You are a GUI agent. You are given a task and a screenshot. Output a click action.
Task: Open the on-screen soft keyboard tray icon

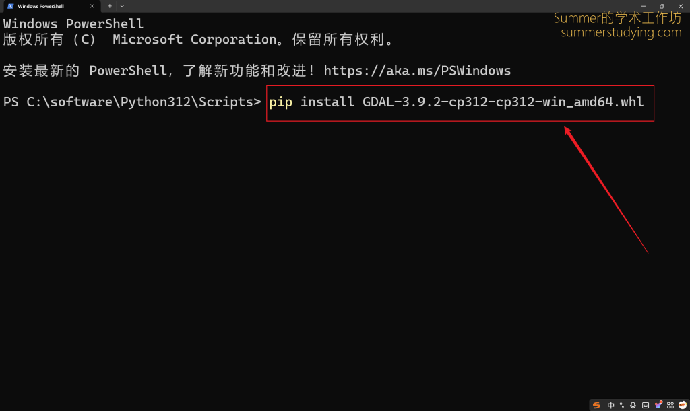click(x=645, y=404)
